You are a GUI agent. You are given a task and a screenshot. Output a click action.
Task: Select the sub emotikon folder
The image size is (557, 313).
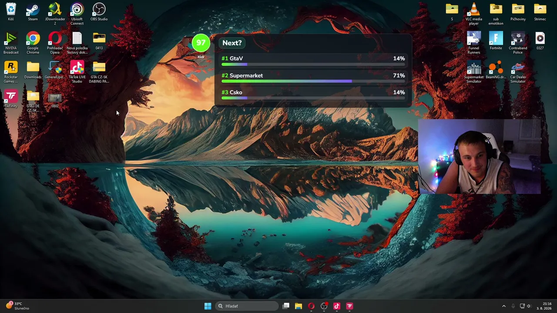tap(496, 14)
